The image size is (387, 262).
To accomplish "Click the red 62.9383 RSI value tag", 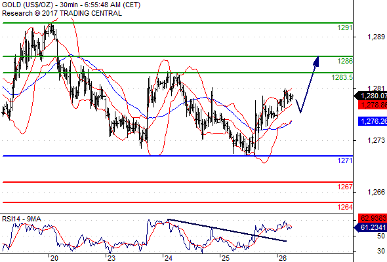I will coord(373,218).
